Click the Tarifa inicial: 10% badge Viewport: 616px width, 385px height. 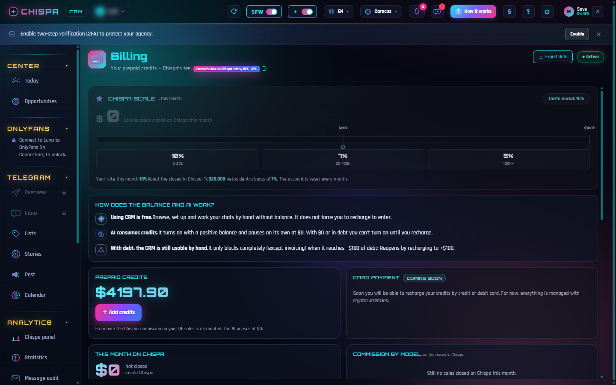(x=566, y=99)
